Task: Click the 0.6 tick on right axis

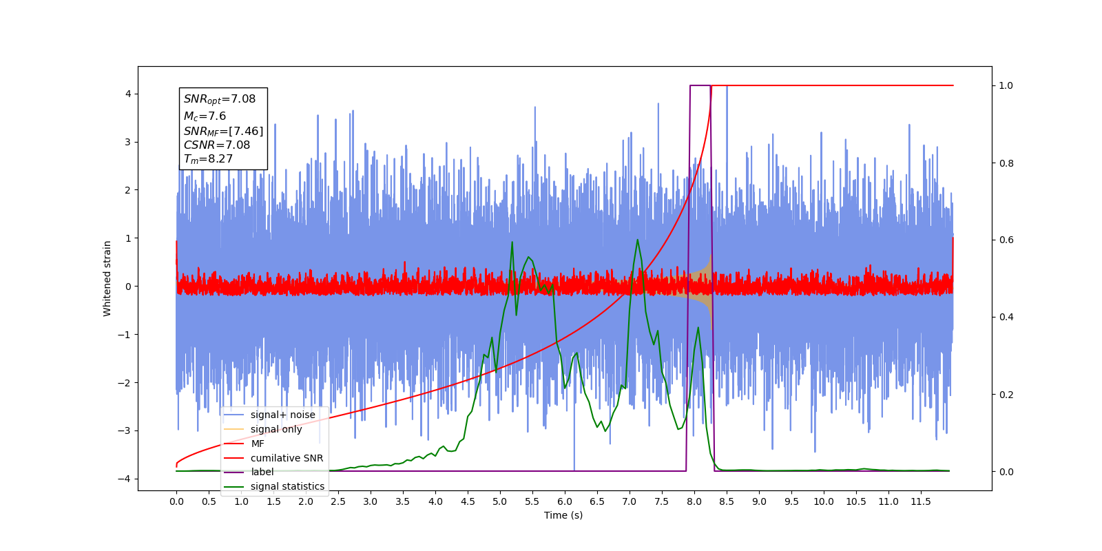Action: pyautogui.click(x=1006, y=240)
